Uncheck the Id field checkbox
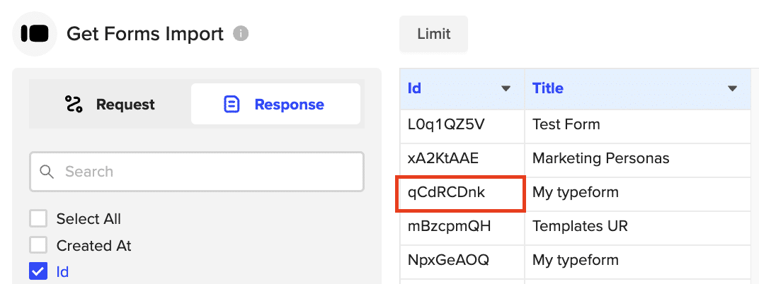Image resolution: width=759 pixels, height=284 pixels. (x=38, y=271)
